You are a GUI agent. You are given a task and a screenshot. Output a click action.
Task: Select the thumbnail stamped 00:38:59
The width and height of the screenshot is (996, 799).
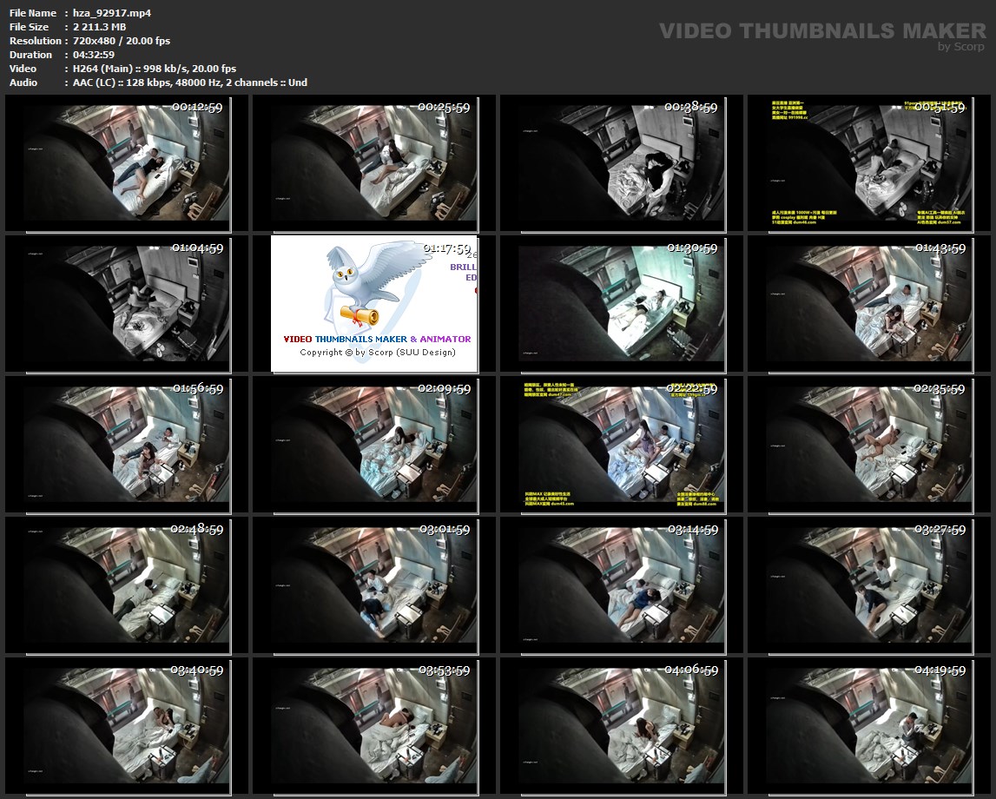622,162
